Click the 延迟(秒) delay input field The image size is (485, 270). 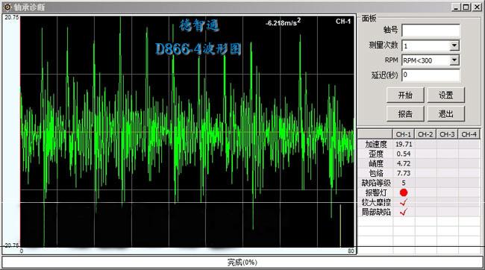pyautogui.click(x=431, y=75)
